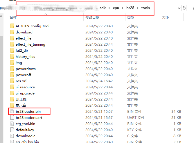Sort by 类型 column header
Viewport: 194px width, 143px height.
(x=130, y=17)
